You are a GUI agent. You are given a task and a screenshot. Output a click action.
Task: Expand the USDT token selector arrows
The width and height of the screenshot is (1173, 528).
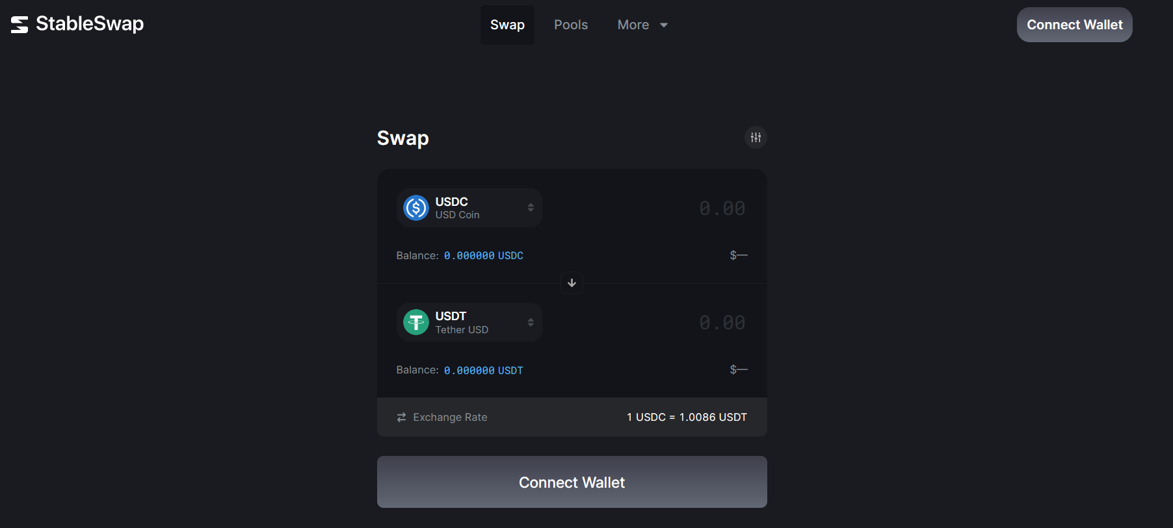pyautogui.click(x=531, y=322)
